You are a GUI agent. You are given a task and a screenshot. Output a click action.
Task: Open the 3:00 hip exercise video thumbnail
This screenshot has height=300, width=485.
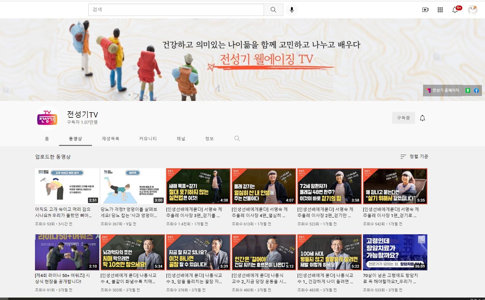[x=133, y=186]
